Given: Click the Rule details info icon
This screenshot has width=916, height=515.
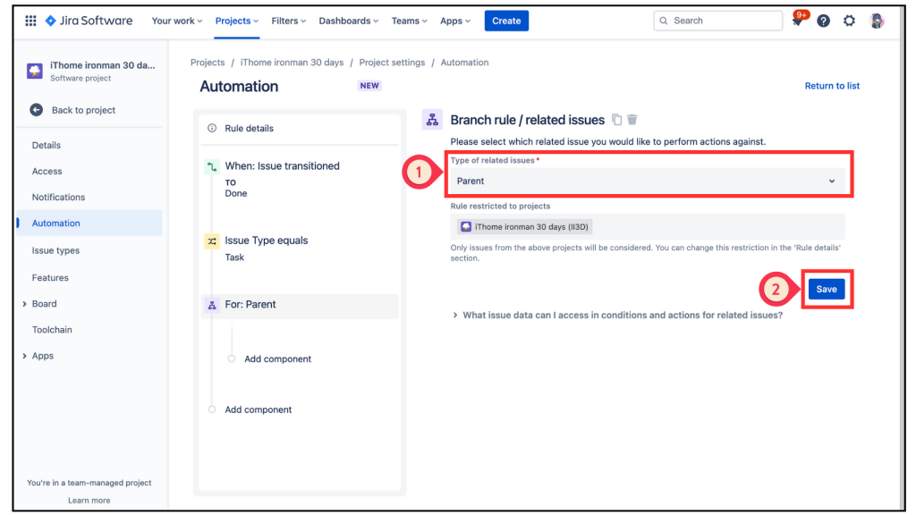Looking at the screenshot, I should coord(212,128).
